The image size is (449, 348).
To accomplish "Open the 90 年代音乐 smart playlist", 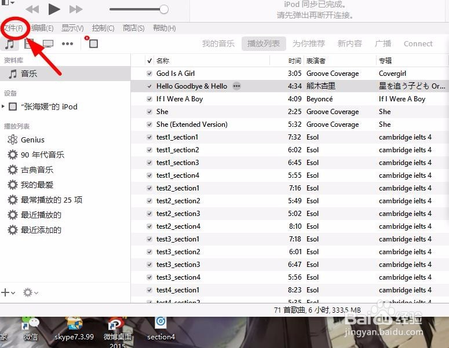I will click(36, 155).
